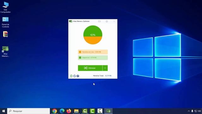Click the Memória Total 8174 MB text
The image size is (202, 114).
pyautogui.click(x=102, y=76)
